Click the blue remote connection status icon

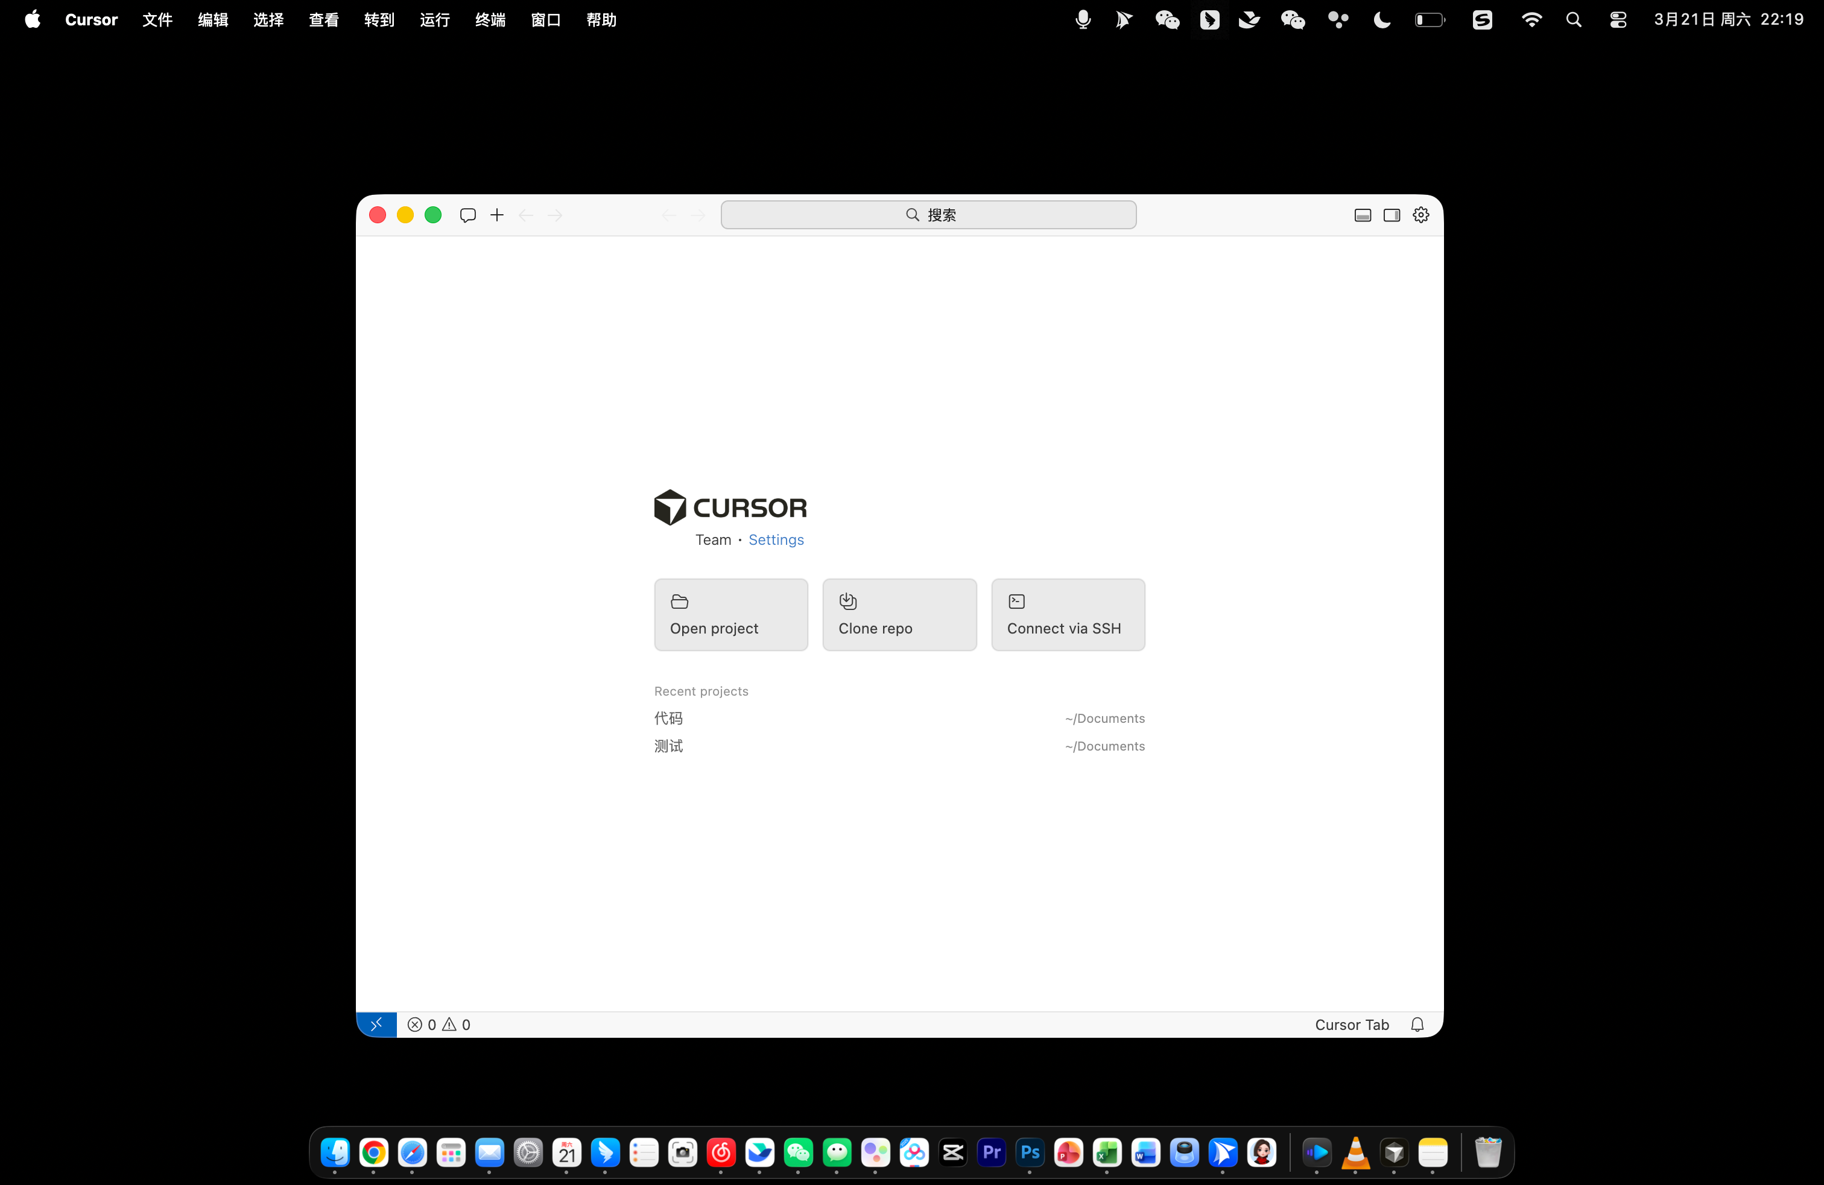click(x=376, y=1024)
